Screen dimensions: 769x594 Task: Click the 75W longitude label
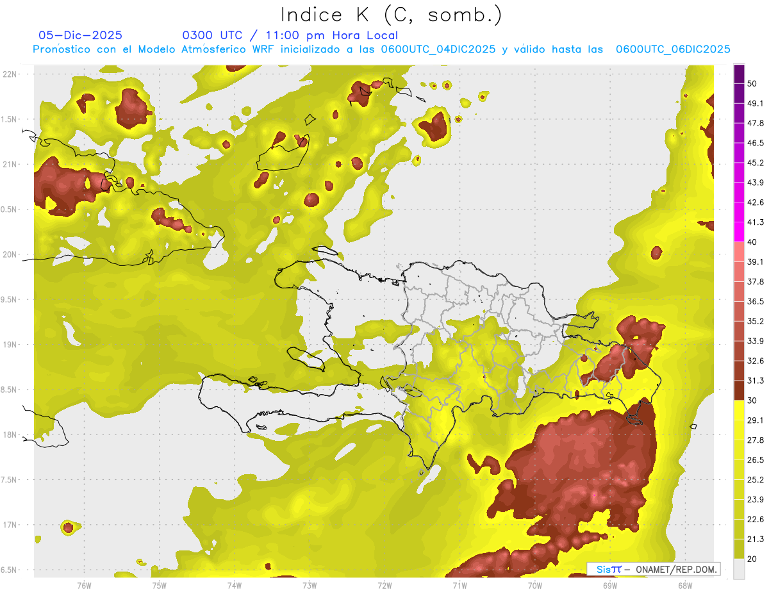coord(159,585)
